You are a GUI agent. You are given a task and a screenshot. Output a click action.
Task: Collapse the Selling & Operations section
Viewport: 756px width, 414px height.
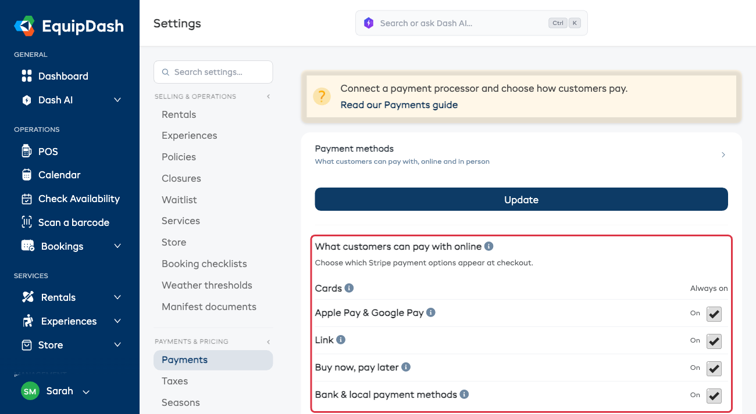pyautogui.click(x=268, y=96)
